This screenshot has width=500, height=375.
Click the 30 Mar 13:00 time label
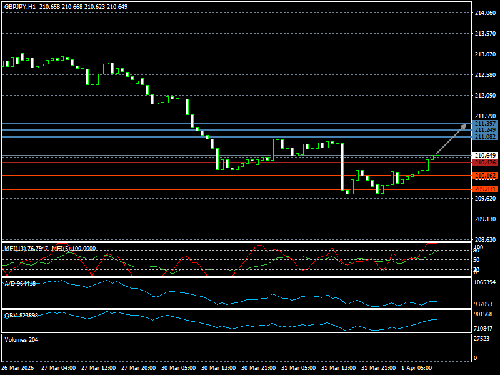[x=217, y=368]
